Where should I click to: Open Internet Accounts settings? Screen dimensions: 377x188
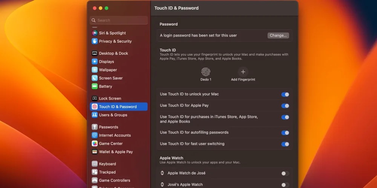[x=115, y=135]
